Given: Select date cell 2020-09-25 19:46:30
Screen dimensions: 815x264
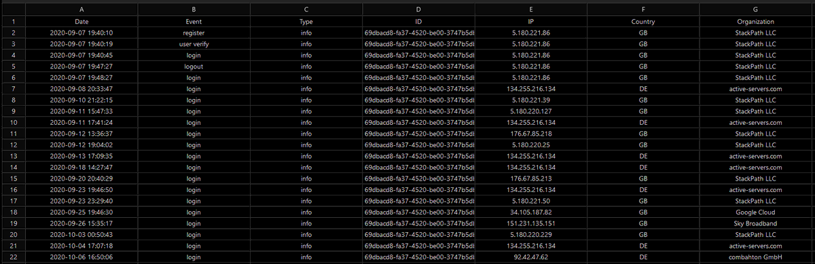Looking at the screenshot, I should (x=81, y=212).
